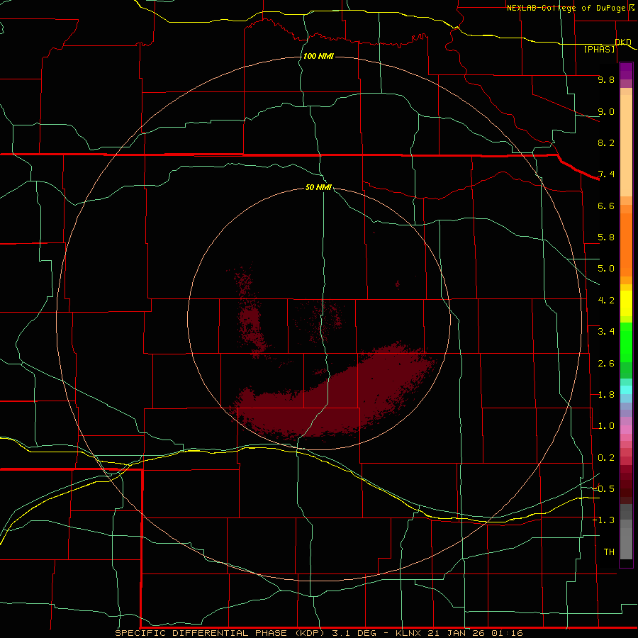Image resolution: width=638 pixels, height=638 pixels.
Task: Click the 8.2 value on the color scale
Action: click(606, 142)
